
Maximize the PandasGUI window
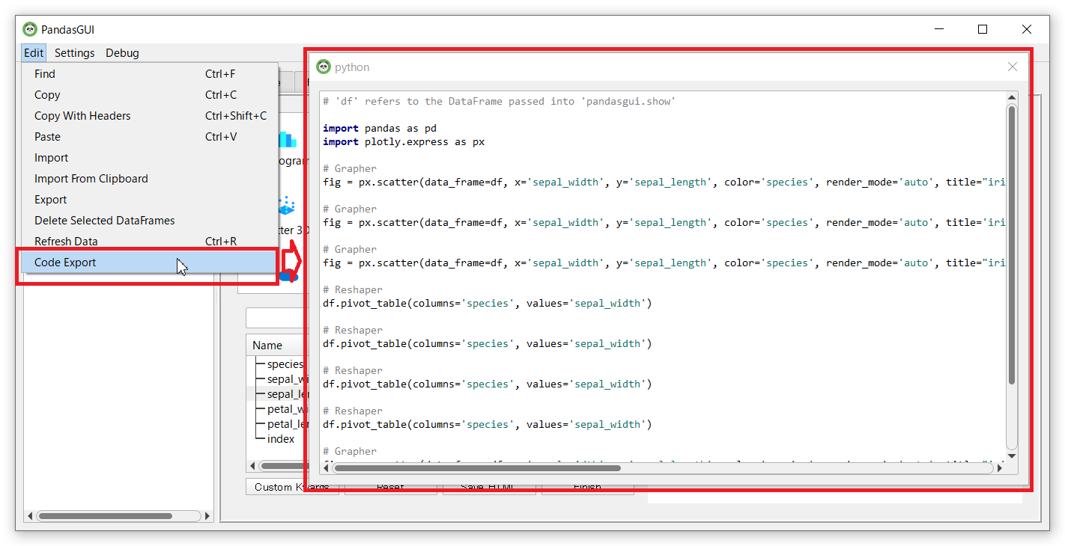pyautogui.click(x=983, y=30)
